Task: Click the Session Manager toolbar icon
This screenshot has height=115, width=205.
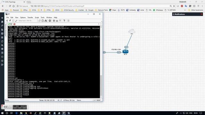Action: (x=7, y=21)
